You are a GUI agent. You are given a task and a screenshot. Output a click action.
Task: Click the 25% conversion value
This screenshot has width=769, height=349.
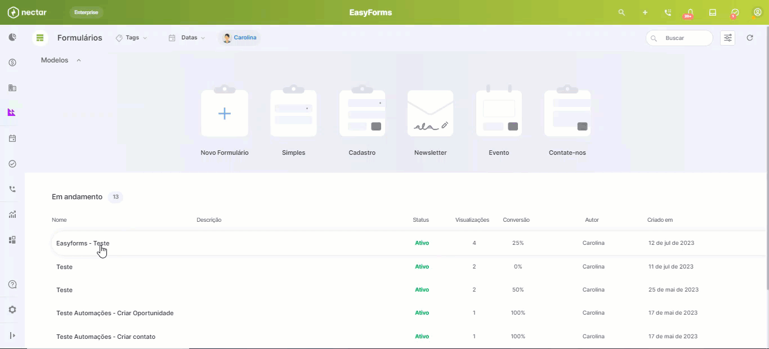pos(518,243)
